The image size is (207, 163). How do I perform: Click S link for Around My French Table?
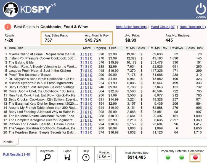pyautogui.click(x=86, y=108)
